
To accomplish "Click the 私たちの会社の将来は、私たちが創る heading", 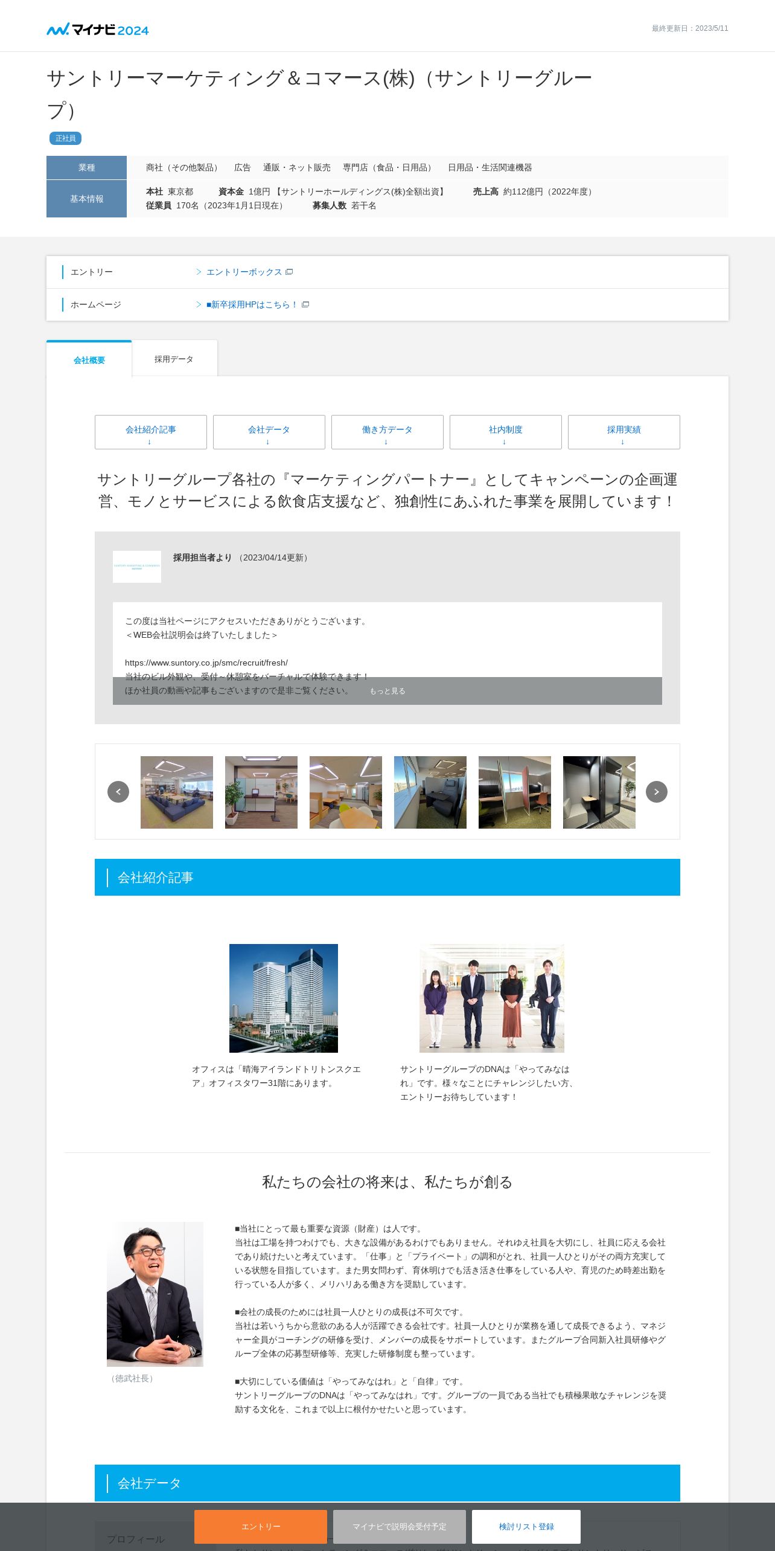I will [x=387, y=1182].
